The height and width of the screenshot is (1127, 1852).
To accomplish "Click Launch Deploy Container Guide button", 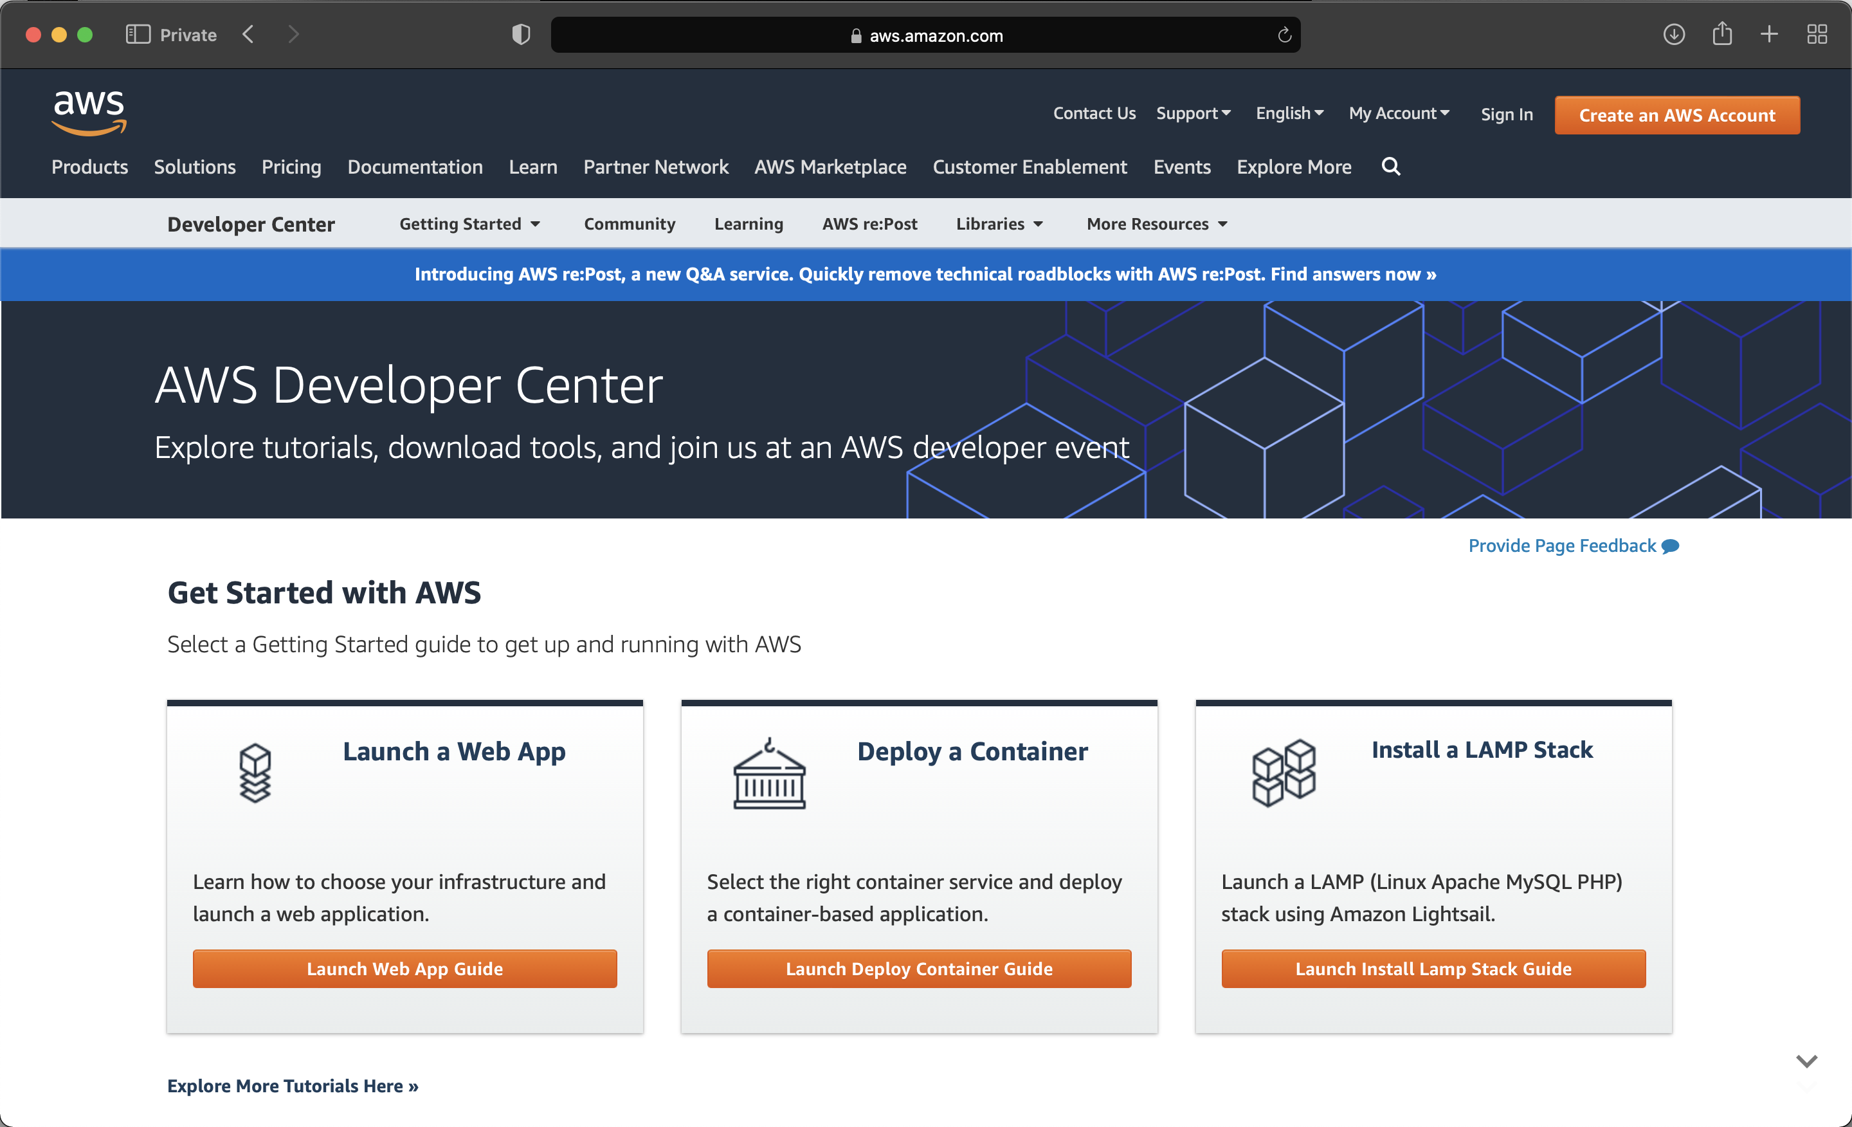I will point(918,968).
